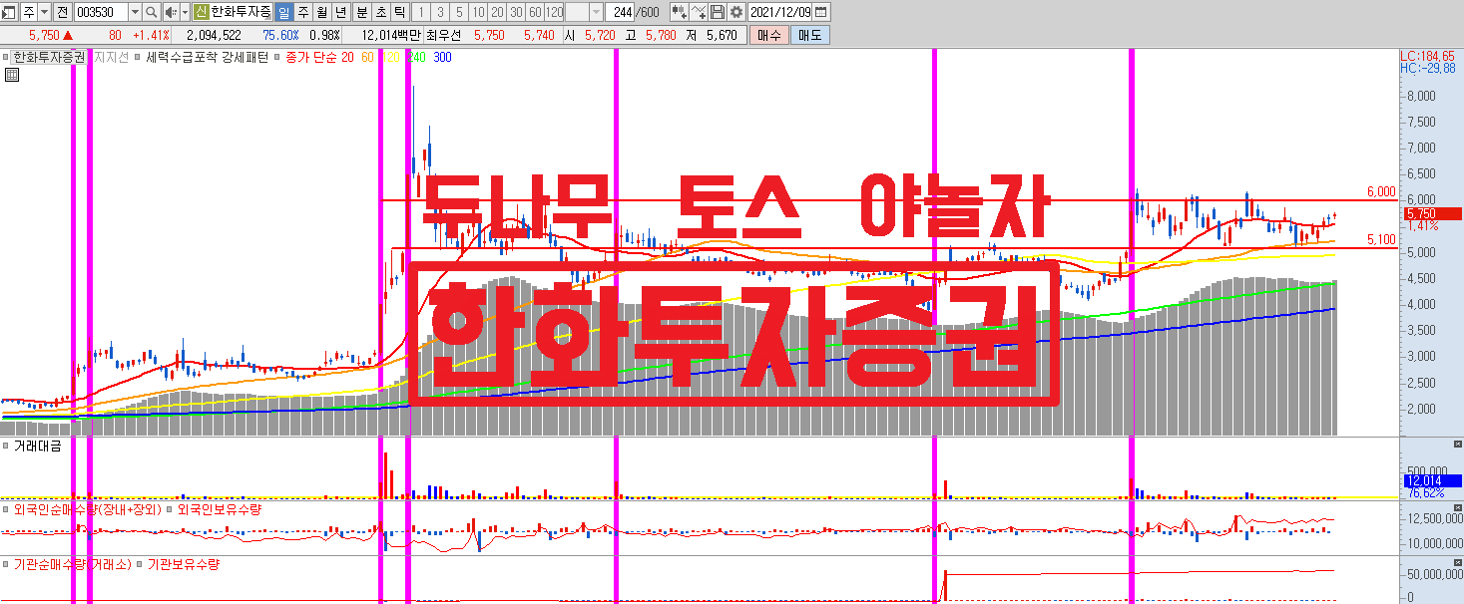The width and height of the screenshot is (1464, 604).
Task: Click the 20-period moving average label
Action: click(347, 57)
